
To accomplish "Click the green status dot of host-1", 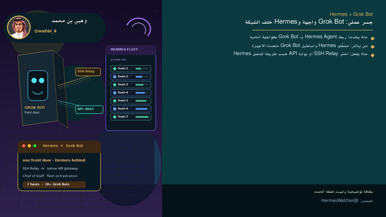I will [115, 69].
